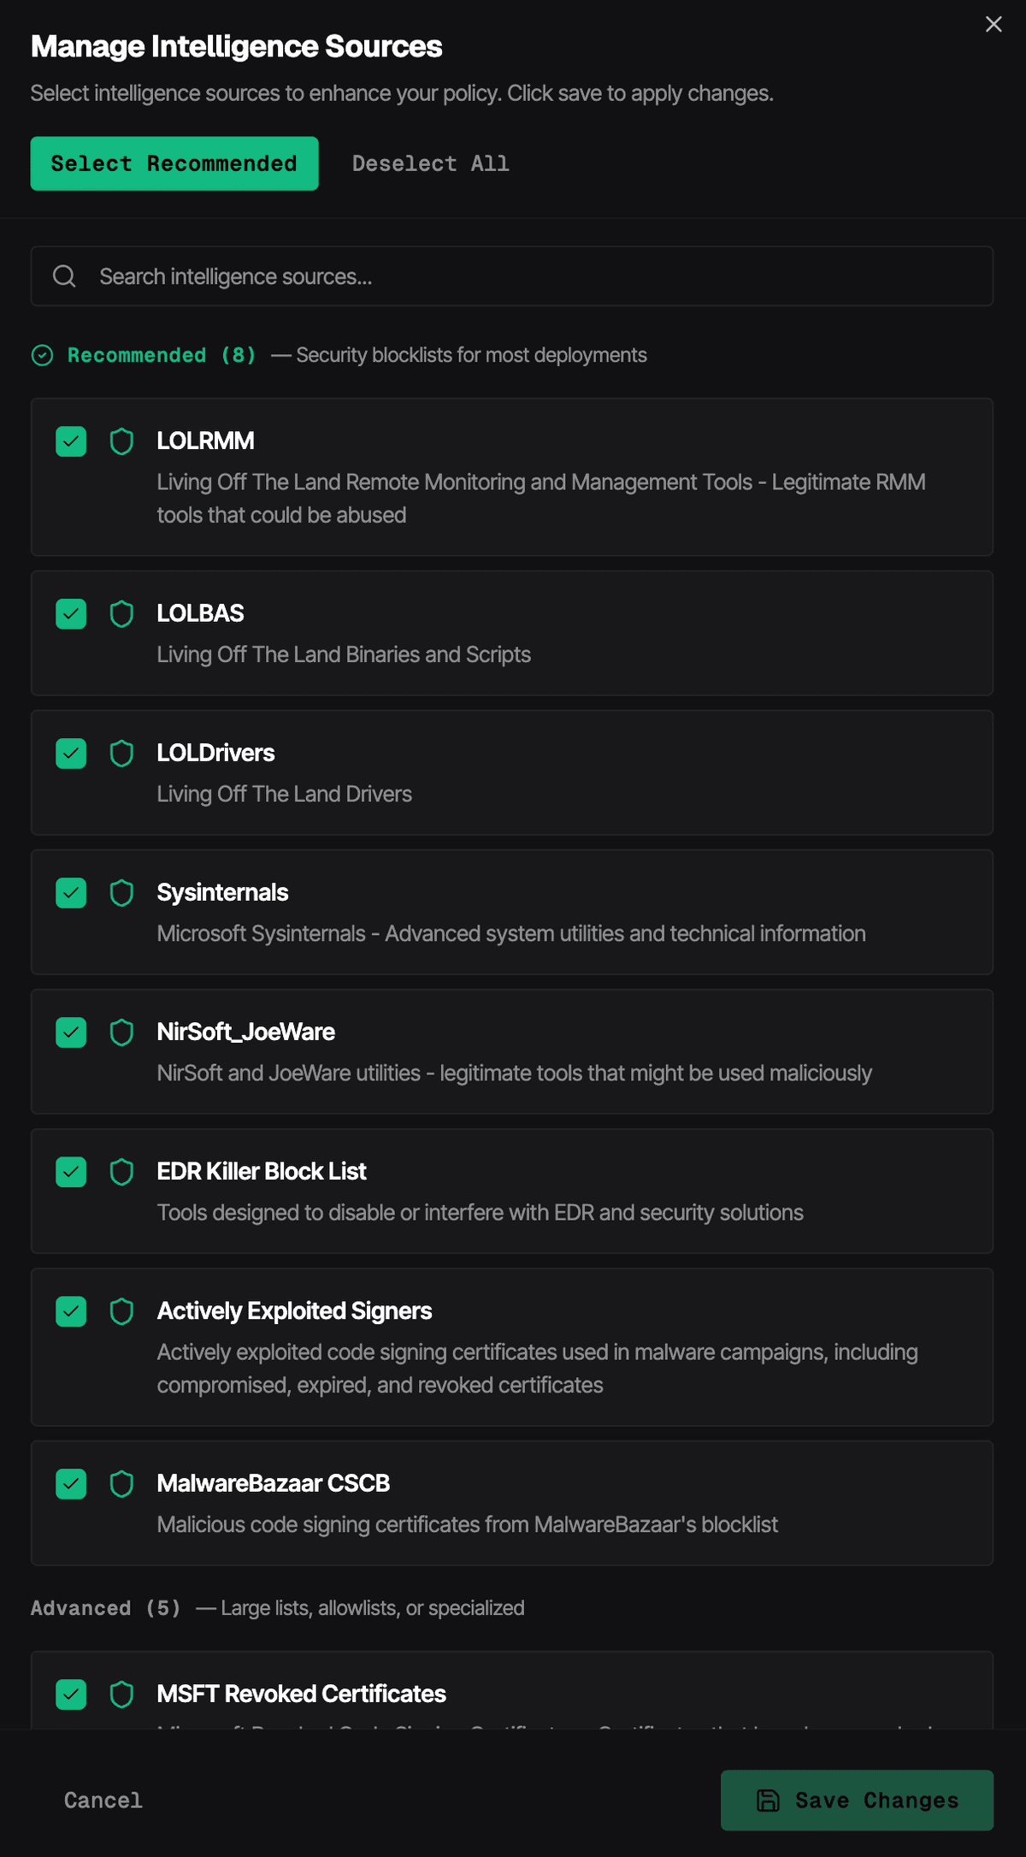Click the shield icon beside LOLBAS
Viewport: 1026px width, 1857px height.
point(121,614)
